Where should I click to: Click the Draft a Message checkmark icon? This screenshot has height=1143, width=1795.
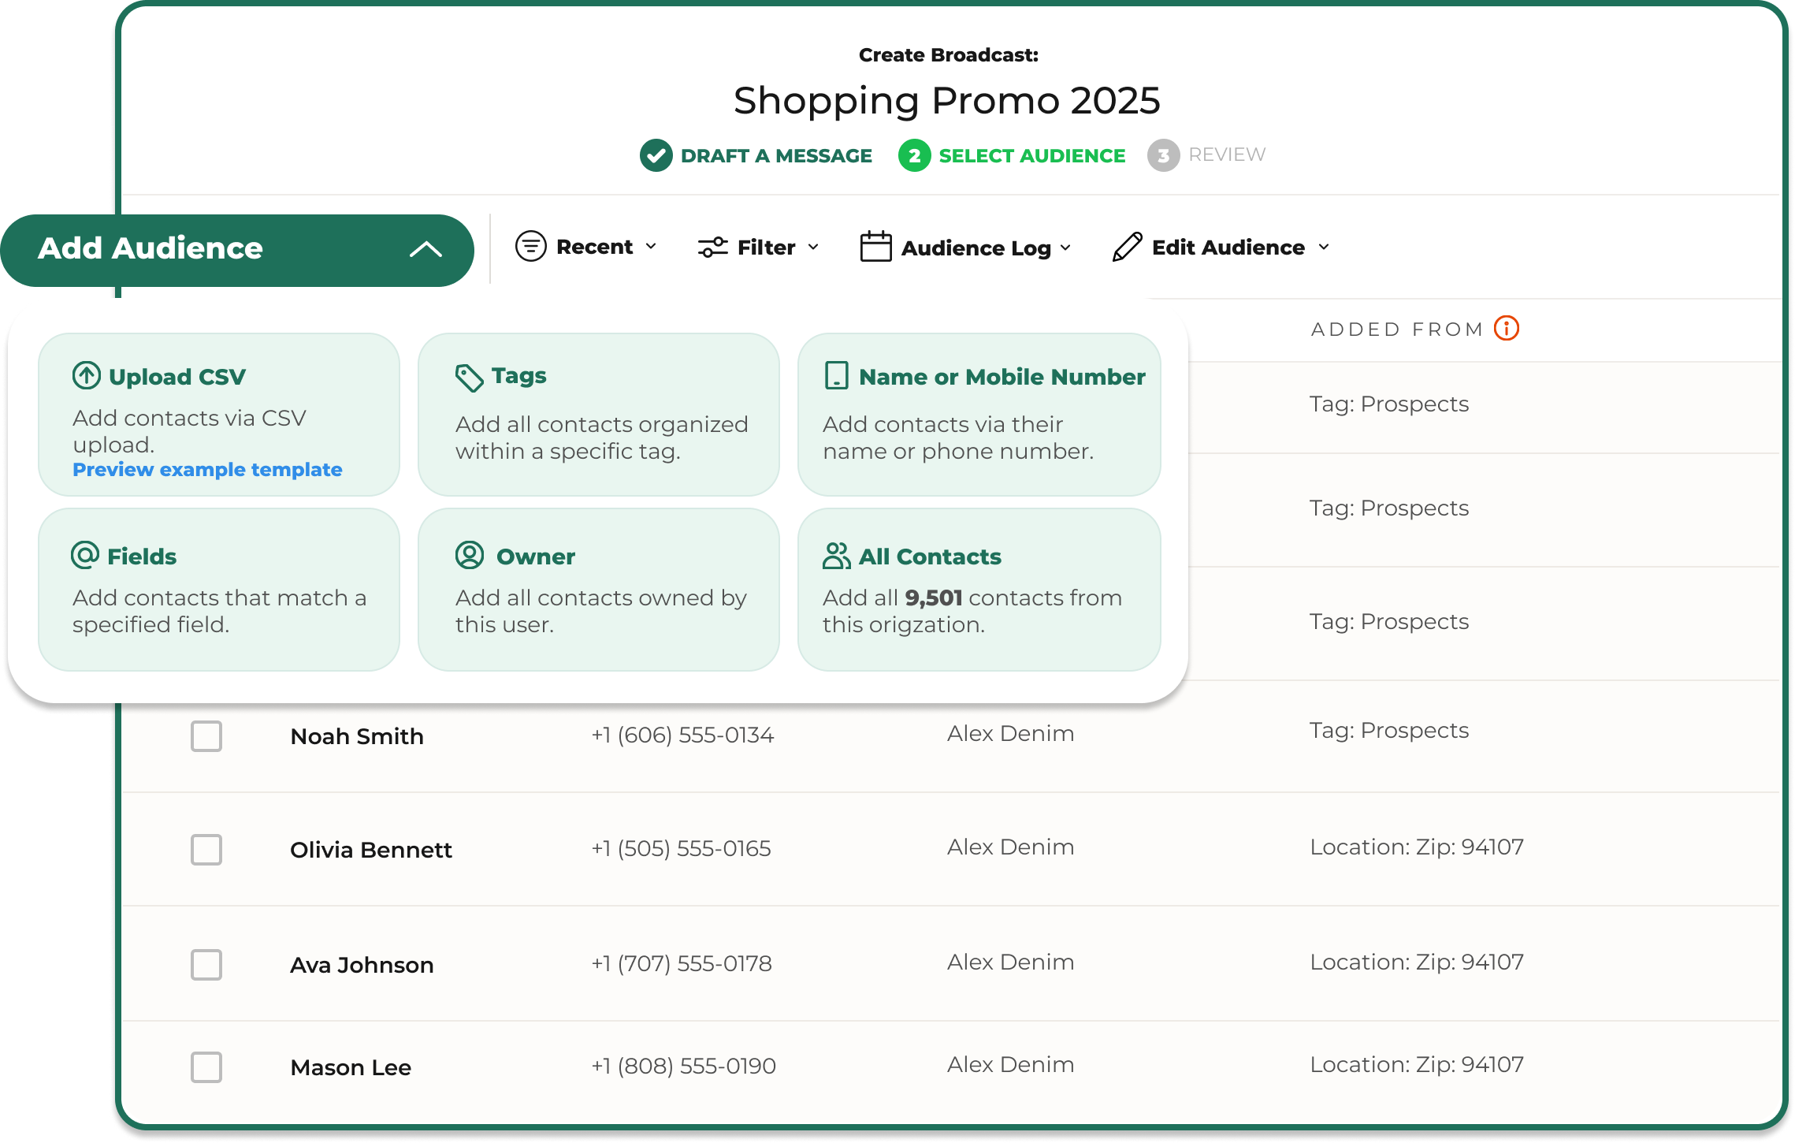(x=656, y=155)
